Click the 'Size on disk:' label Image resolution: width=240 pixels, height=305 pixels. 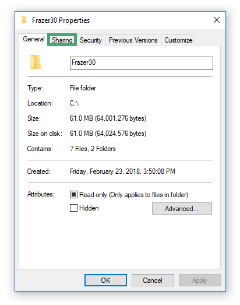(45, 134)
